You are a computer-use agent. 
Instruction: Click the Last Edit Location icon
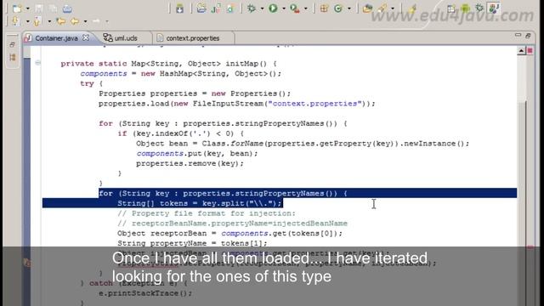pyautogui.click(x=60, y=21)
